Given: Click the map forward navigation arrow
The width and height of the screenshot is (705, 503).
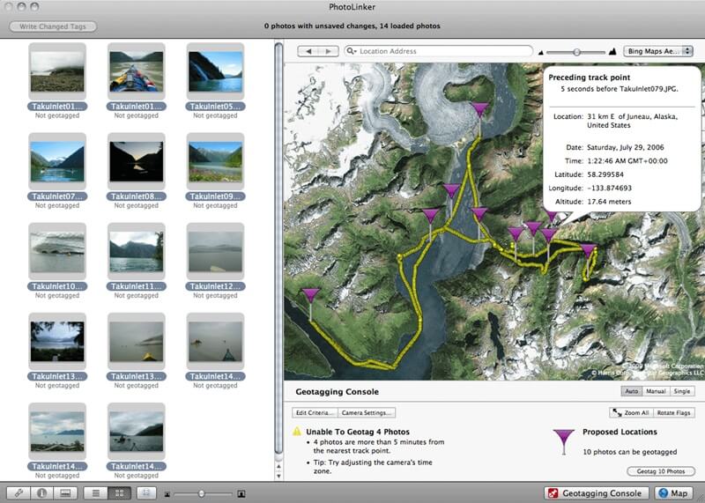Looking at the screenshot, I should tap(328, 52).
